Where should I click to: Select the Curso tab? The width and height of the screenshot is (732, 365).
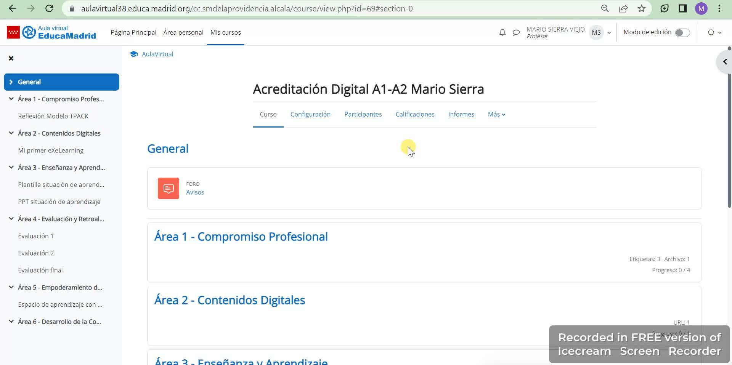coord(268,114)
